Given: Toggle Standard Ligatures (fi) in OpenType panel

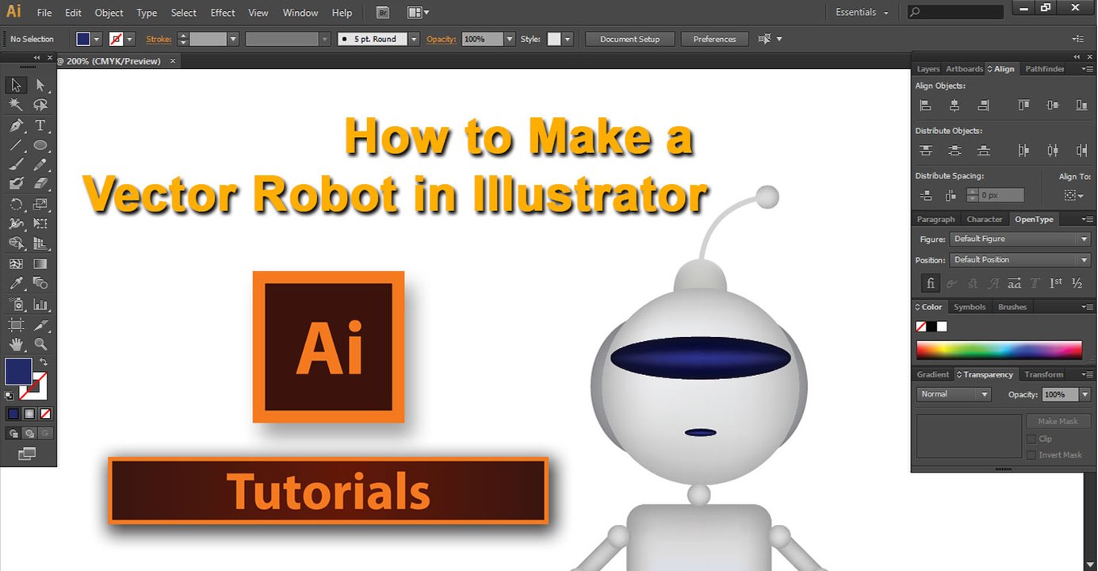Looking at the screenshot, I should [931, 283].
